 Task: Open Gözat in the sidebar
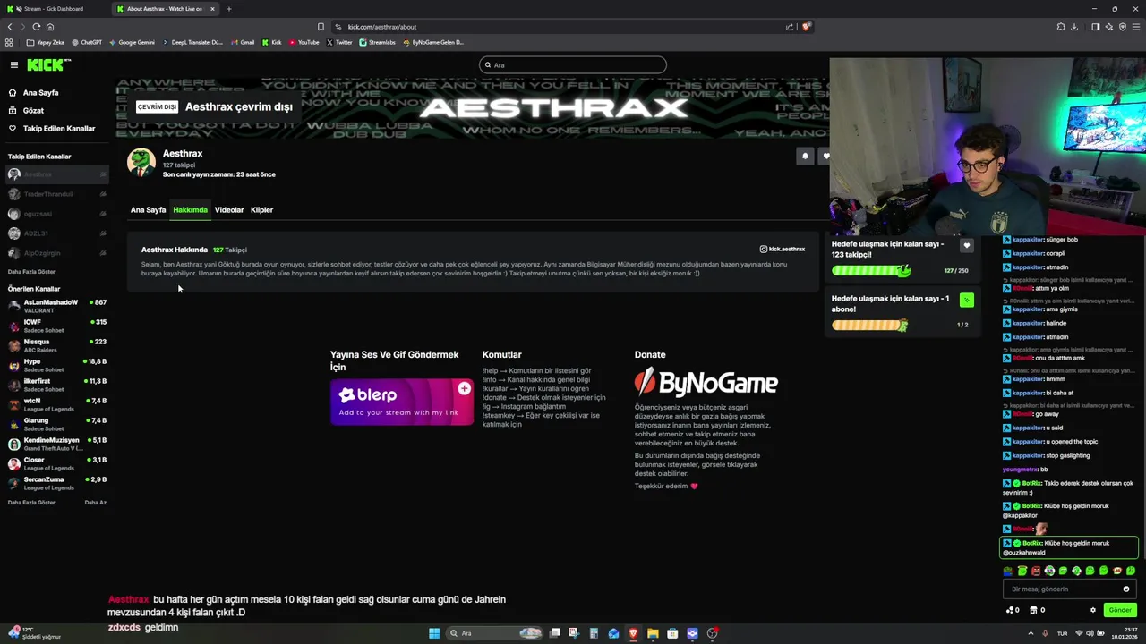pos(33,111)
